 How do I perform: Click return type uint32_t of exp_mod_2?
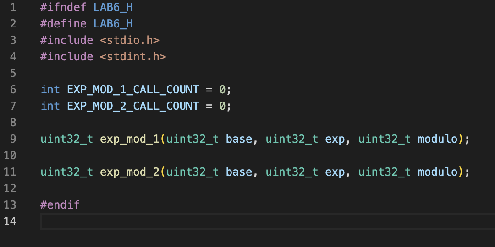[67, 172]
